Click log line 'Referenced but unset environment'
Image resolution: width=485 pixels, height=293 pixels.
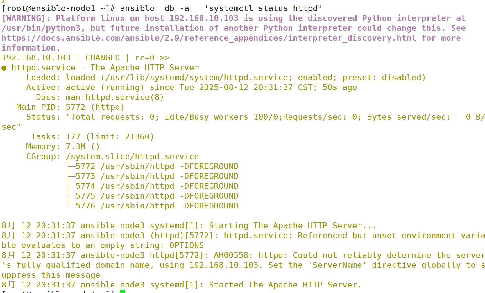pyautogui.click(x=243, y=236)
